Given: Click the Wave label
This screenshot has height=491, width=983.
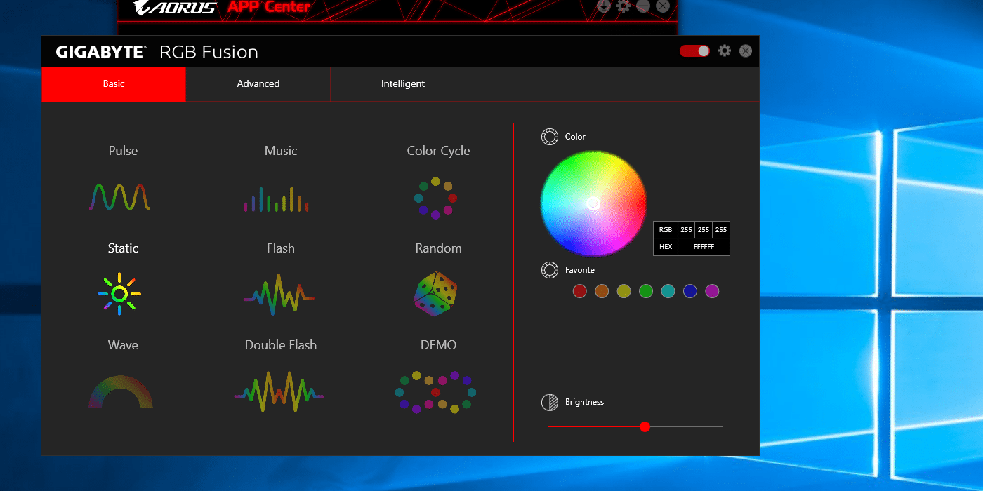Looking at the screenshot, I should pyautogui.click(x=123, y=345).
